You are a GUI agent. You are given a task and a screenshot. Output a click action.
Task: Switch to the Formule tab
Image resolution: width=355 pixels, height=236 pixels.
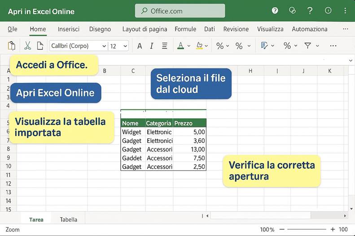pyautogui.click(x=185, y=29)
